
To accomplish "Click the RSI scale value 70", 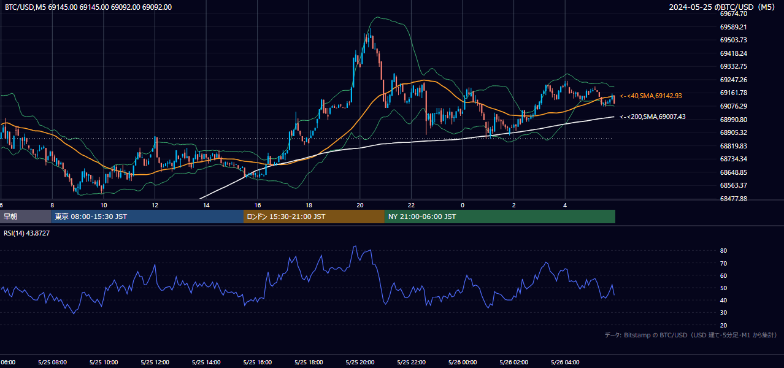I will (x=723, y=263).
